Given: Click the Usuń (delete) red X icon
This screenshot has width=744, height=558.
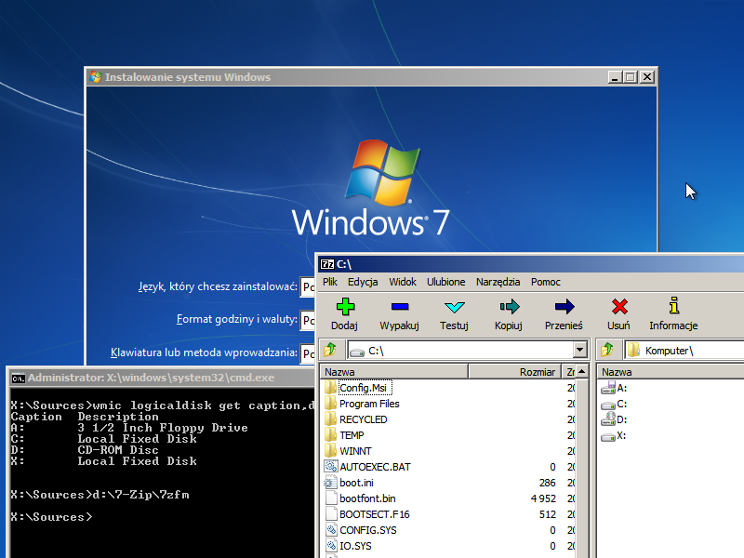Looking at the screenshot, I should 619,307.
